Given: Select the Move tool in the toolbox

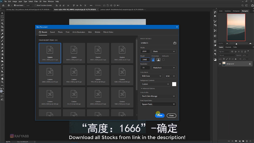Looking at the screenshot, I should click(x=2, y=13).
